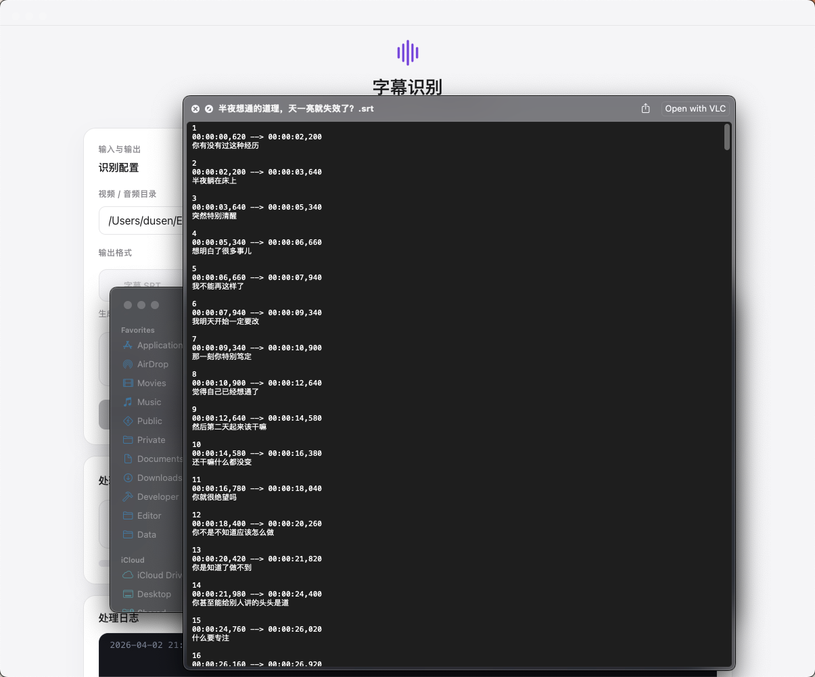Click Open with VLC button
The height and width of the screenshot is (677, 815).
(x=695, y=108)
